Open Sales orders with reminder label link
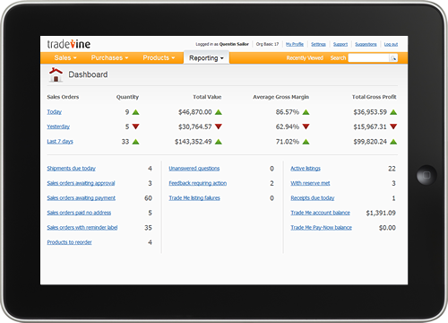The image size is (448, 323). point(82,228)
